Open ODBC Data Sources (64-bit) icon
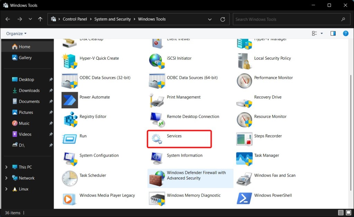Viewport: 354px width, 217px height. click(x=157, y=81)
